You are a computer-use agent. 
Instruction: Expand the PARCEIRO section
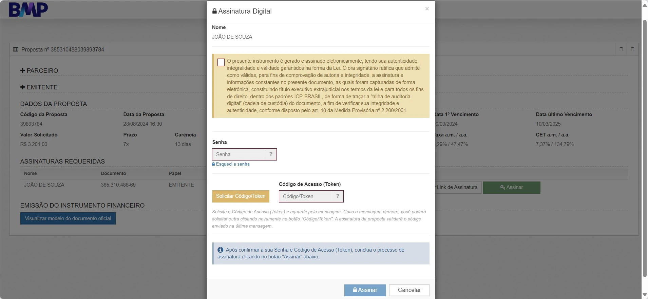[x=39, y=71]
